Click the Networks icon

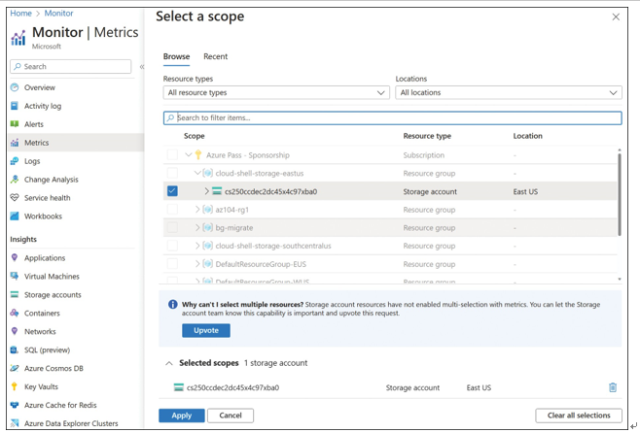(x=15, y=331)
